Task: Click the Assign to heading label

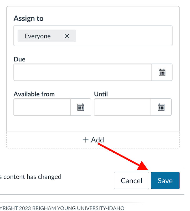Action: tap(28, 18)
